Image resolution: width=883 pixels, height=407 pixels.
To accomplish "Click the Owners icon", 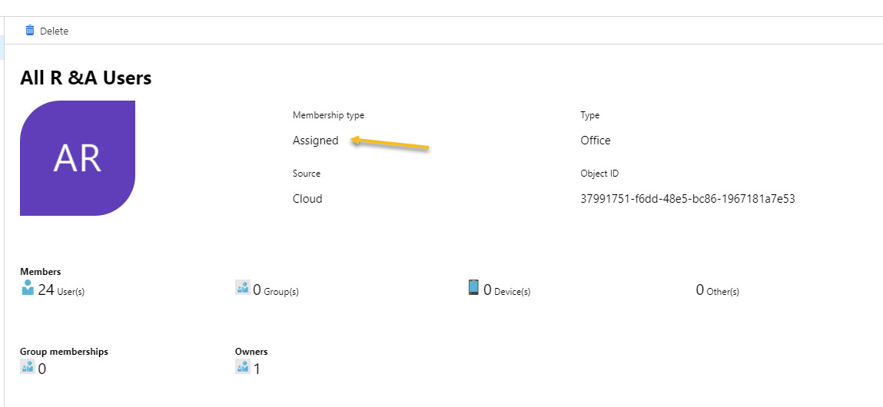I will coord(242,367).
